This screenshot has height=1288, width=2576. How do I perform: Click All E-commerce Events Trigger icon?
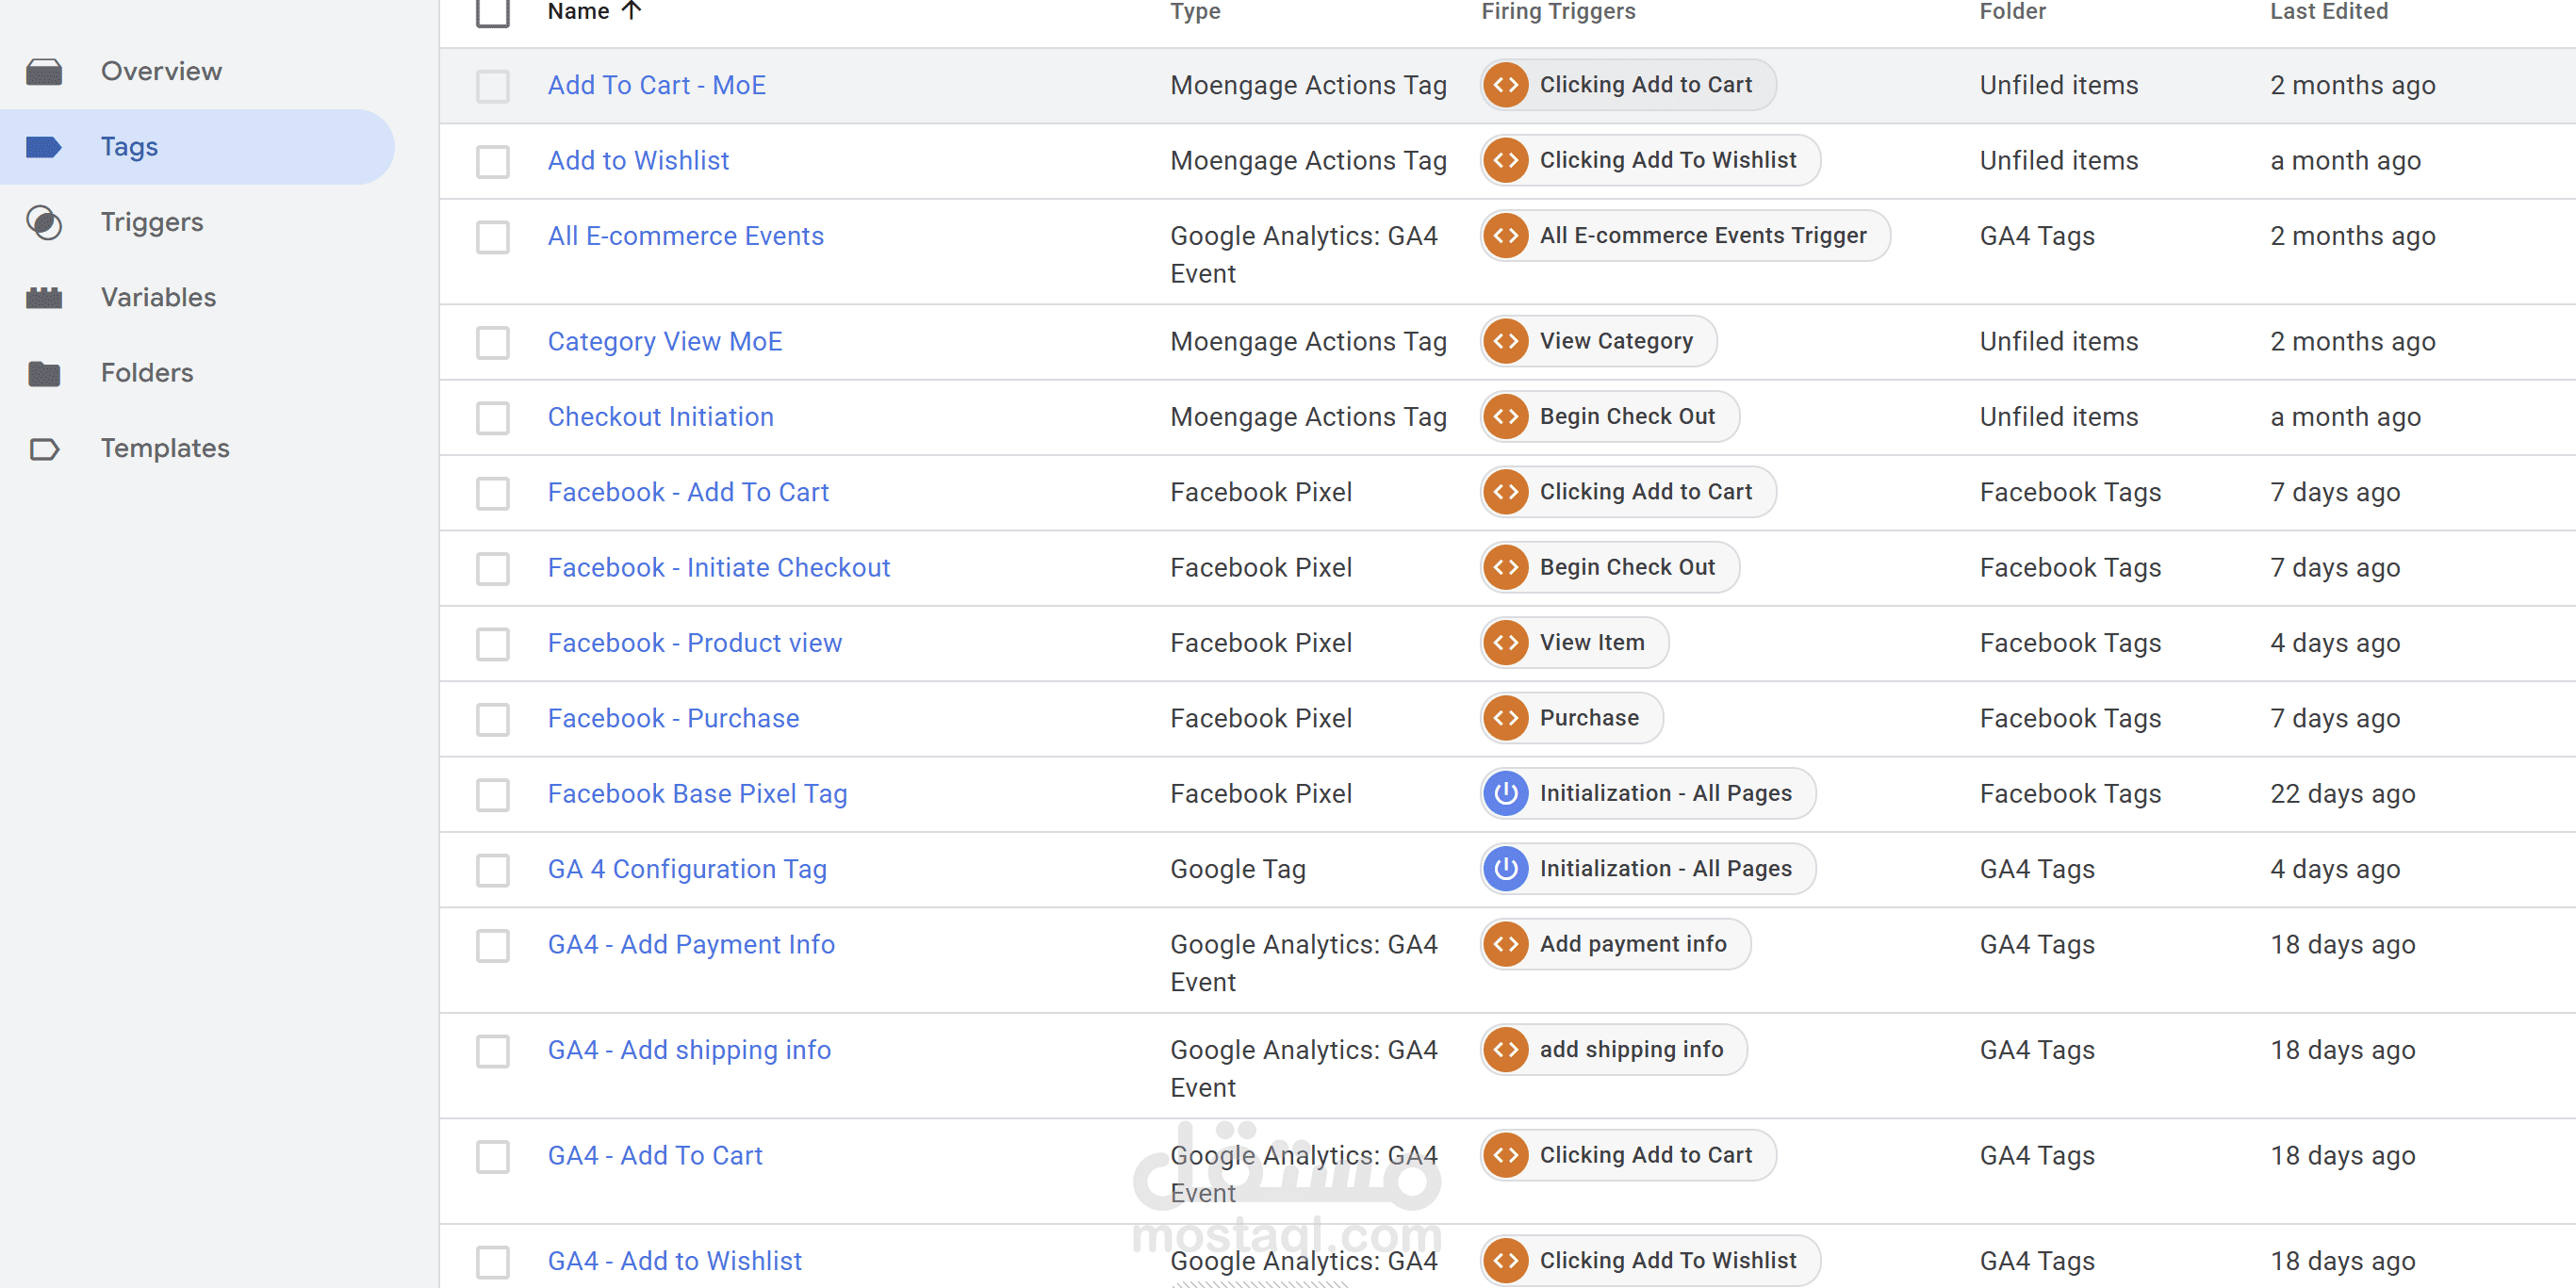point(1506,236)
